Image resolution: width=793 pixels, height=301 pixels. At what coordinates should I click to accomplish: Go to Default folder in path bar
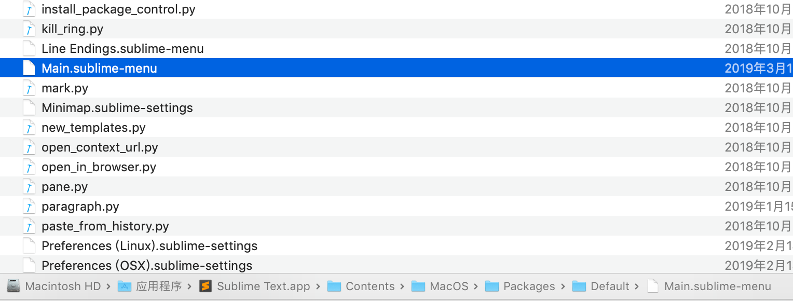601,286
